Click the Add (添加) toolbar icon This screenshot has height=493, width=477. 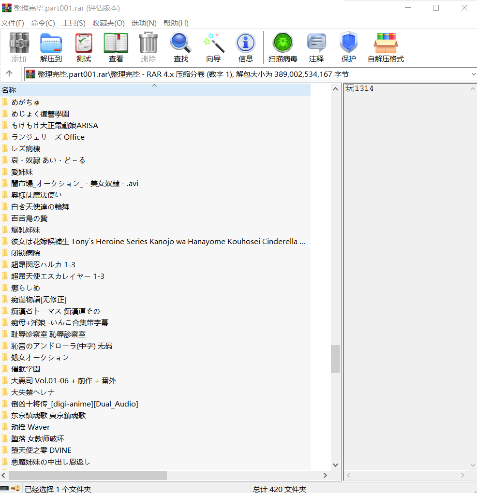[x=19, y=47]
